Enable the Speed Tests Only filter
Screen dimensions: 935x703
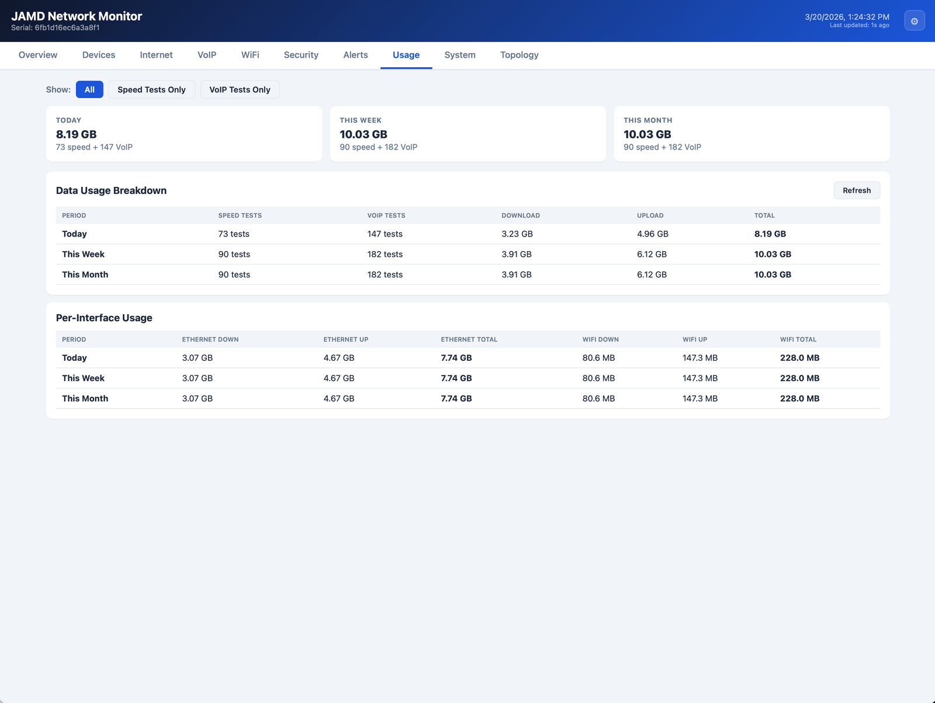[151, 89]
